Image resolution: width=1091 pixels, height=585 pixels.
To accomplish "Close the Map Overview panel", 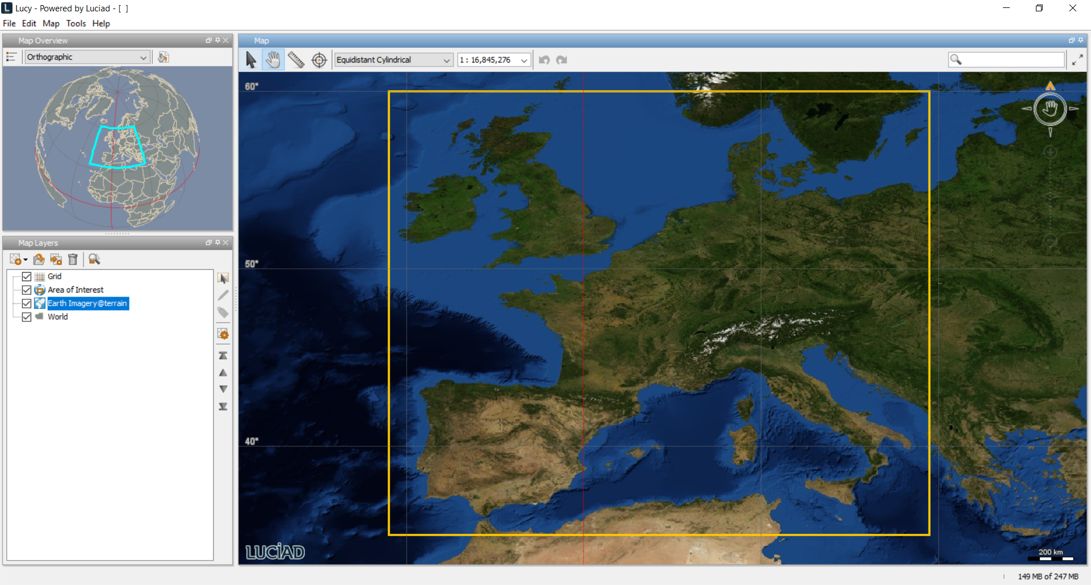I will click(x=226, y=40).
